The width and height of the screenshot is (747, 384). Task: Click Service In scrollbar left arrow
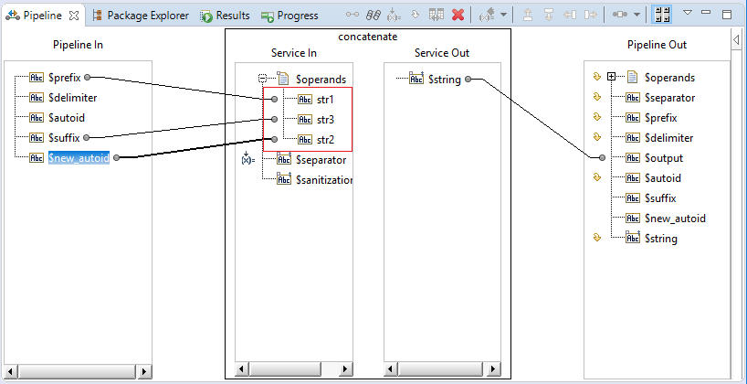pos(242,368)
